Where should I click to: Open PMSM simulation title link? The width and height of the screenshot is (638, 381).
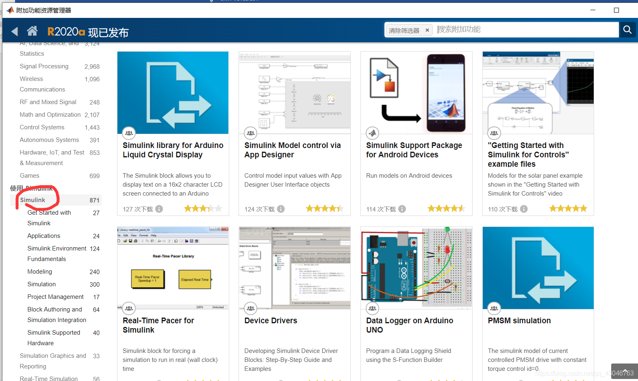(x=519, y=320)
